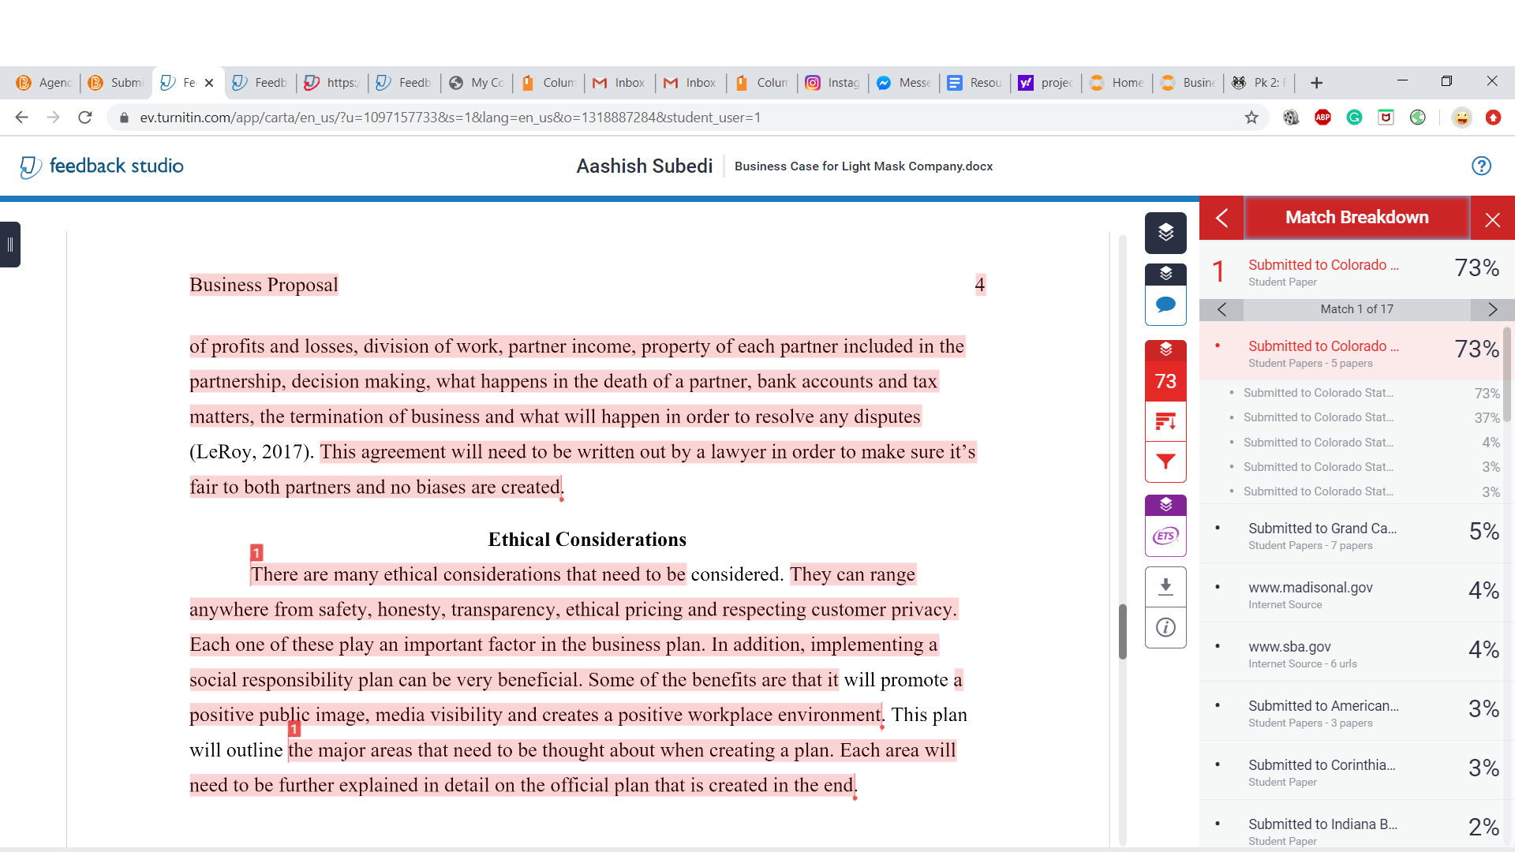Switch to the first Inbox Gmail tab
This screenshot has width=1515, height=852.
[620, 83]
